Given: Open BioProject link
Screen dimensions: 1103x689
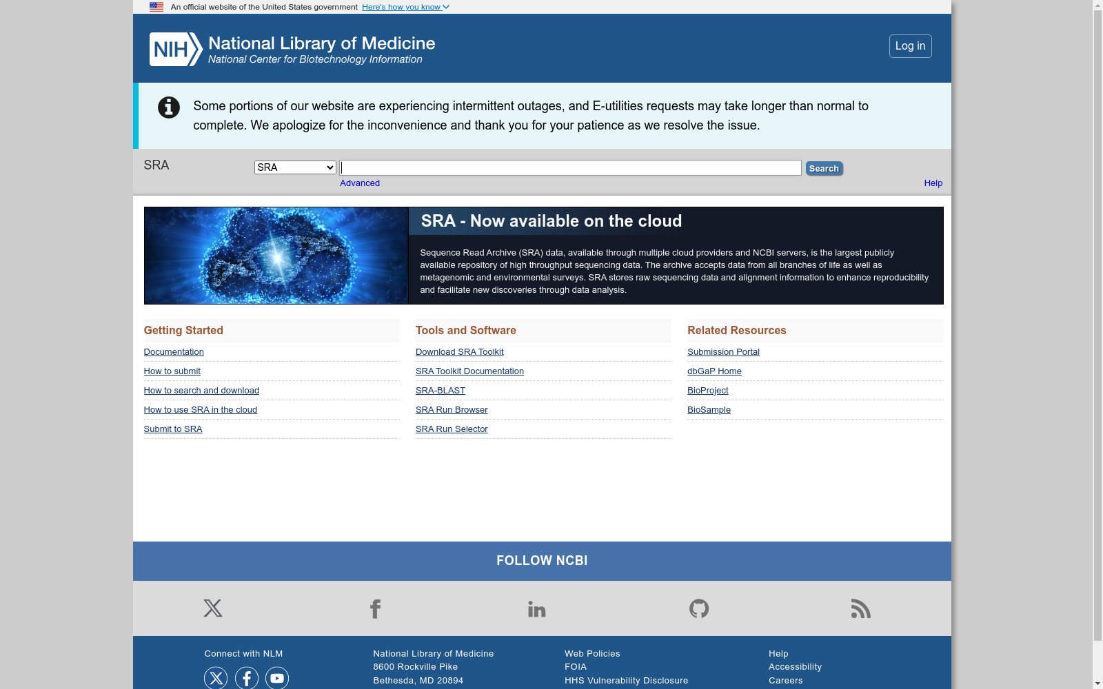Looking at the screenshot, I should pyautogui.click(x=707, y=391).
